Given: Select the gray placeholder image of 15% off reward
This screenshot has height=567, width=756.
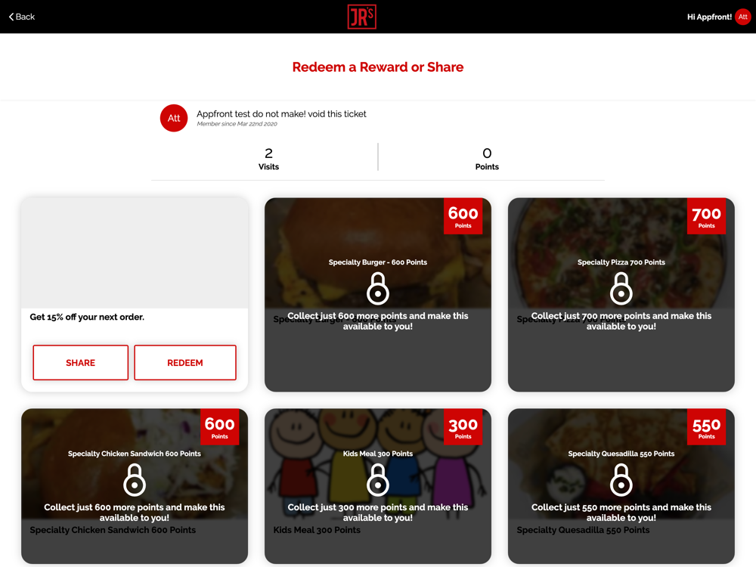Looking at the screenshot, I should pos(135,253).
